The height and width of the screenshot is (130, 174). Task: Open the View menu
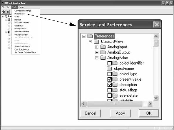click(8, 7)
